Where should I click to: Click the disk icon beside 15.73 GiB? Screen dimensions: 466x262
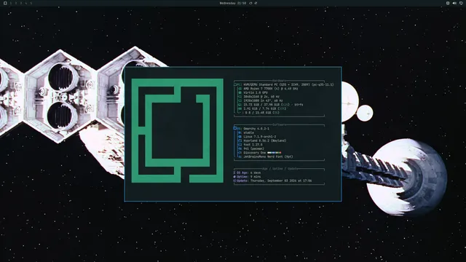[x=240, y=105]
